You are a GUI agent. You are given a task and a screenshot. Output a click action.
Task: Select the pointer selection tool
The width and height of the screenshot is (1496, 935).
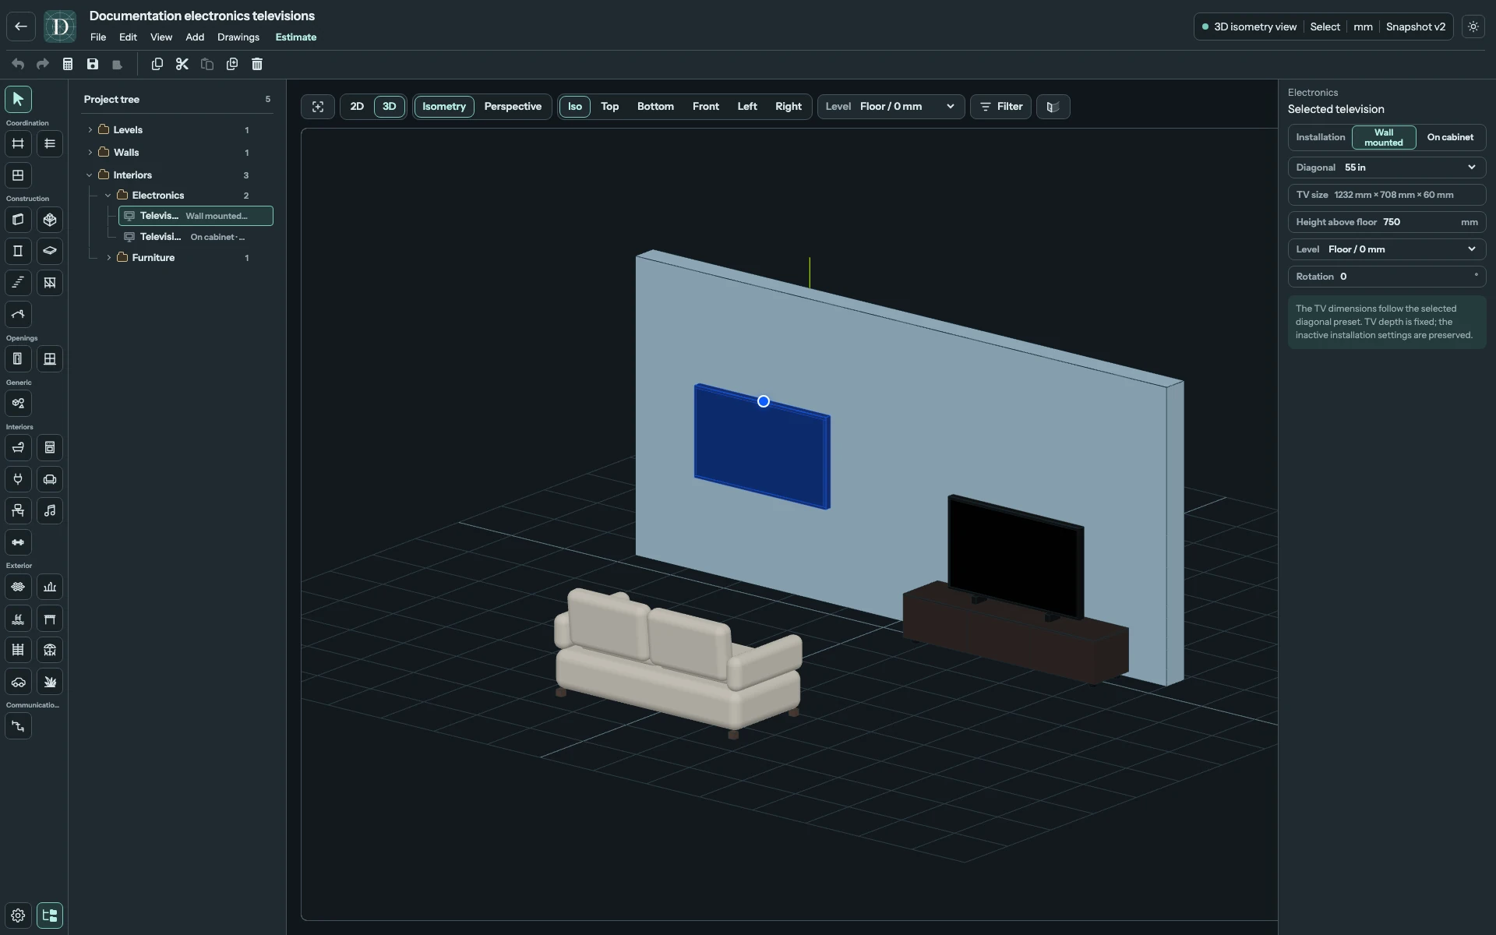18,99
